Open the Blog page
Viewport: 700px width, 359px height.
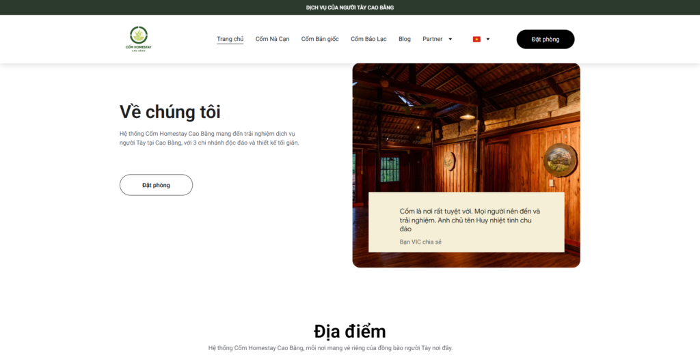(x=405, y=40)
